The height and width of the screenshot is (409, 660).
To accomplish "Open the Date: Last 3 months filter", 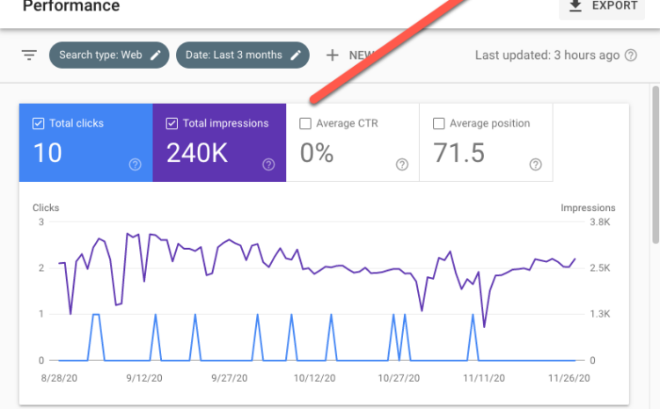I will tap(232, 55).
